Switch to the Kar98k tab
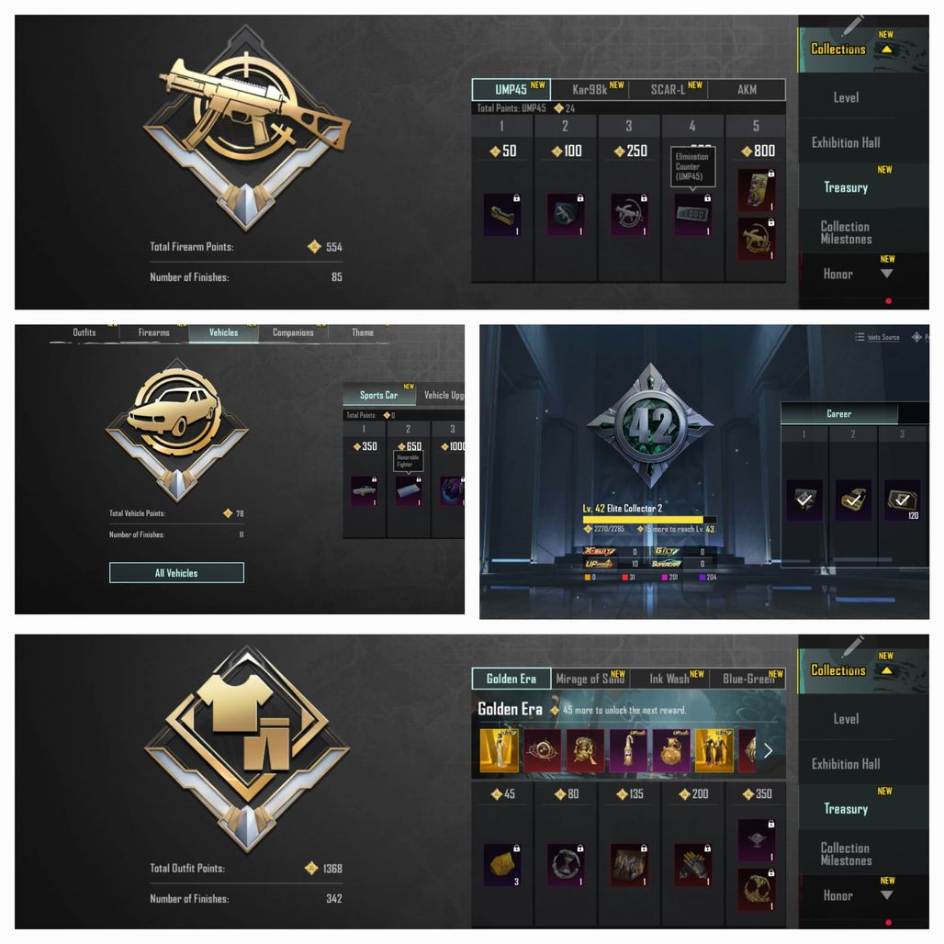 [x=590, y=90]
